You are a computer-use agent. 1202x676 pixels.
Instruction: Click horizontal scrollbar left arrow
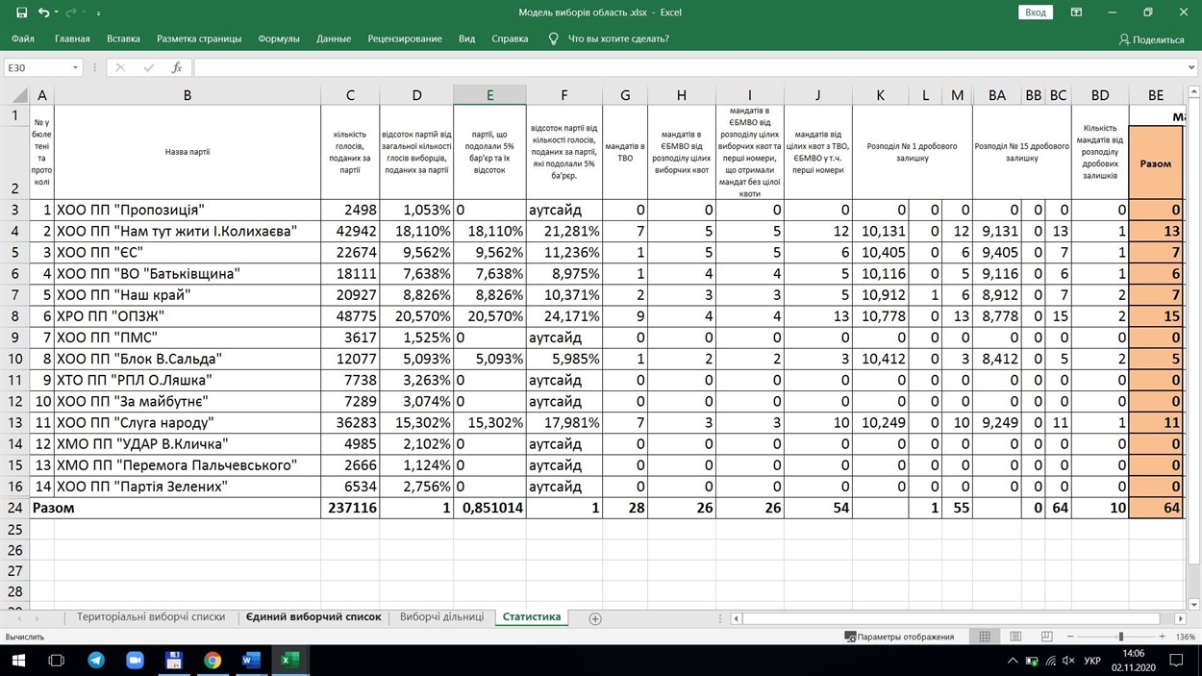click(x=736, y=618)
